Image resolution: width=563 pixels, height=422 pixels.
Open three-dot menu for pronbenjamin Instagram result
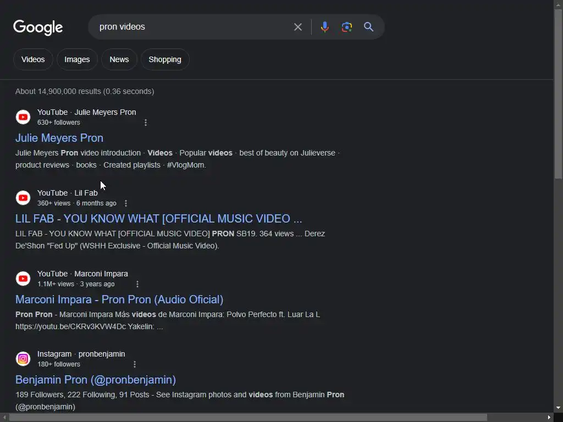tap(134, 364)
